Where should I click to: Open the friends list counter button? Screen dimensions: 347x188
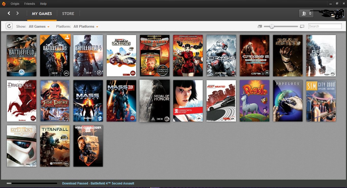point(306,14)
